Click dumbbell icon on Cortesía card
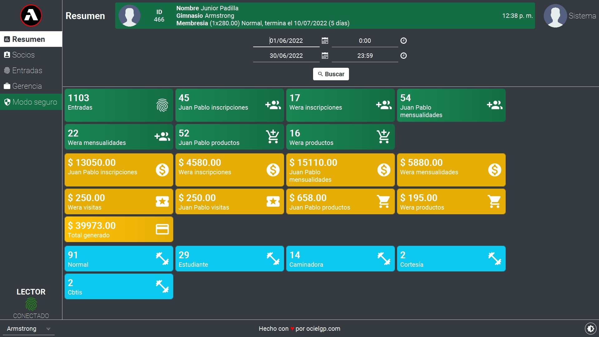The image size is (599, 337). (x=495, y=259)
